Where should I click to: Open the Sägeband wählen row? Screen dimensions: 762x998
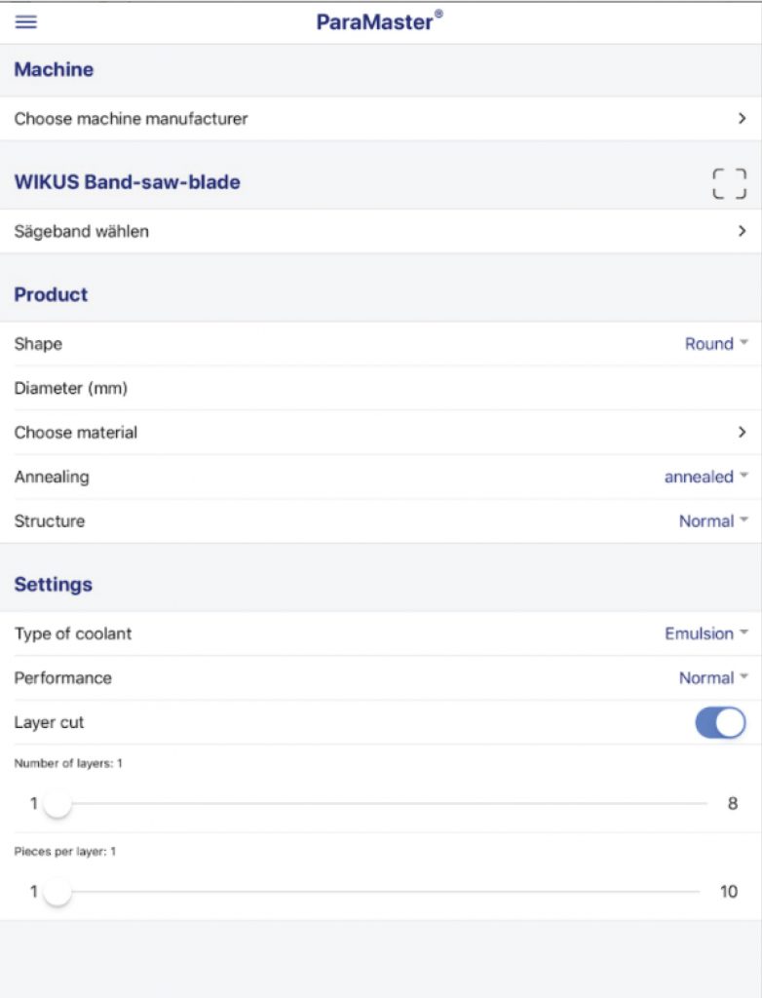[x=82, y=231]
